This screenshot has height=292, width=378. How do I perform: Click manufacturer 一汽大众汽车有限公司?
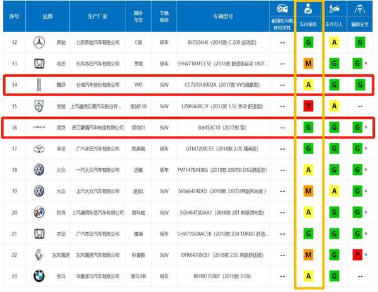(x=98, y=170)
